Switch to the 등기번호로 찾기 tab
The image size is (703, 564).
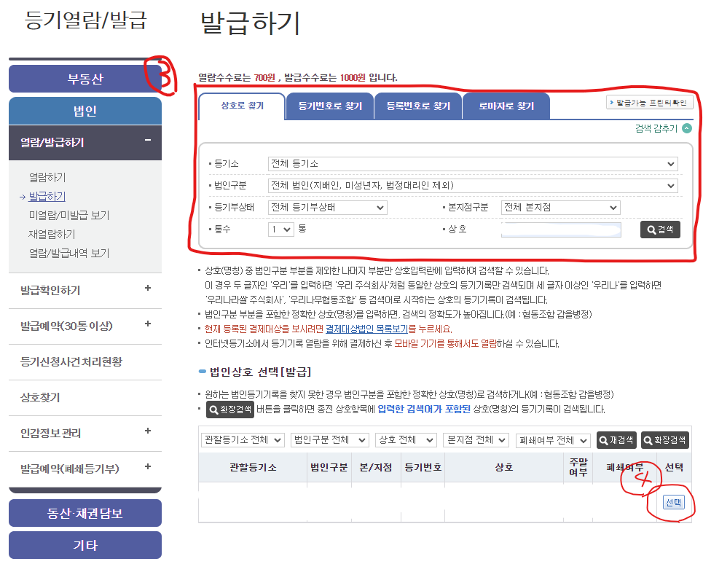pyautogui.click(x=330, y=106)
